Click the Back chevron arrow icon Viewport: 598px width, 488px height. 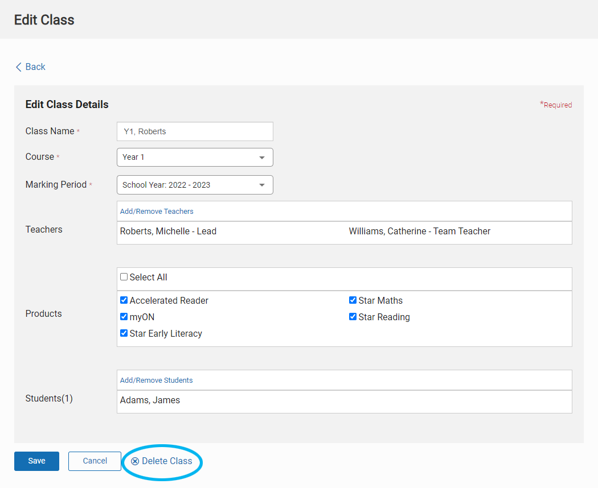point(18,67)
